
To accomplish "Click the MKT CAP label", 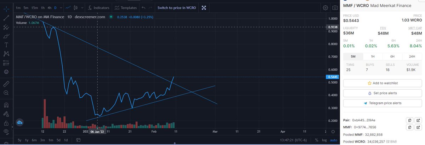I will [414, 28].
